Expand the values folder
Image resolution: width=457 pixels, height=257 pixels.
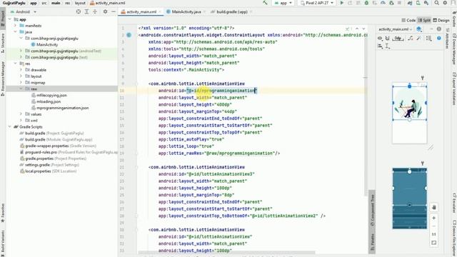(x=21, y=114)
